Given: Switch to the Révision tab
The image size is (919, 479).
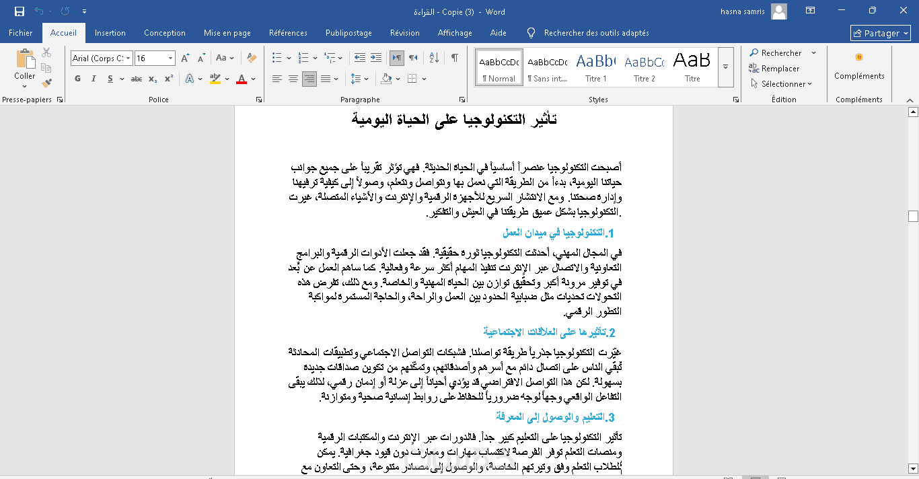Looking at the screenshot, I should coord(404,33).
